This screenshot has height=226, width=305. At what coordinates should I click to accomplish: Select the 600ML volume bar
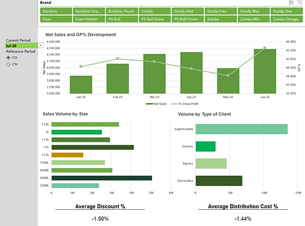click(82, 170)
